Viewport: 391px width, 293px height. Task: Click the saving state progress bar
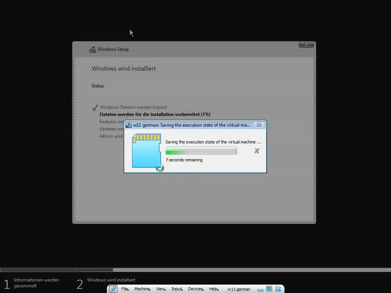point(201,151)
